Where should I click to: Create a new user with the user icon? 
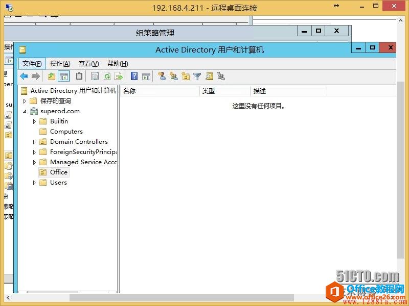pyautogui.click(x=162, y=76)
